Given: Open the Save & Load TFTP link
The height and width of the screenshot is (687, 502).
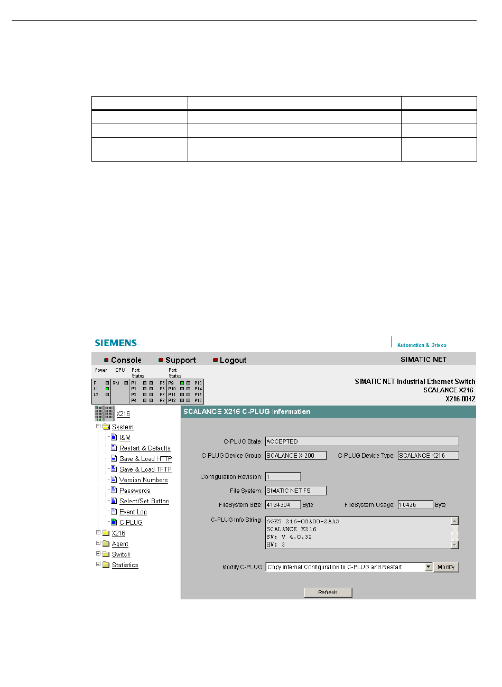Looking at the screenshot, I should click(145, 469).
